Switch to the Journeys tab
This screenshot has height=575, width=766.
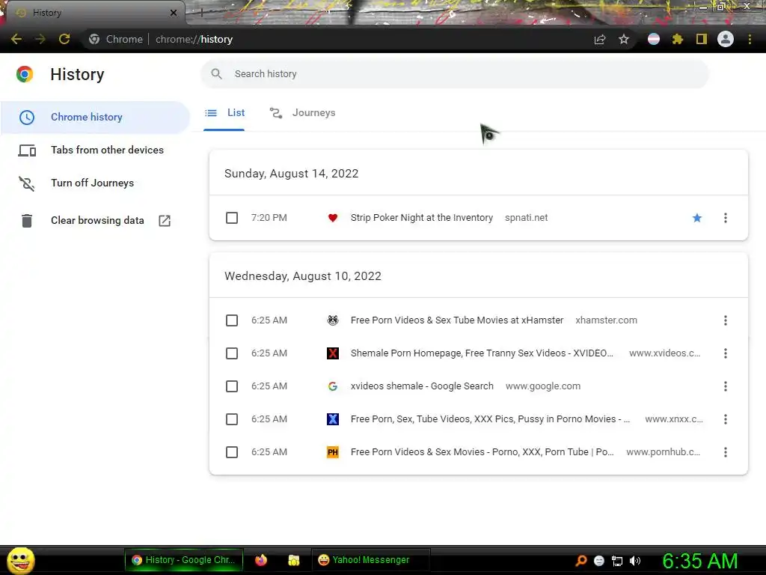302,113
